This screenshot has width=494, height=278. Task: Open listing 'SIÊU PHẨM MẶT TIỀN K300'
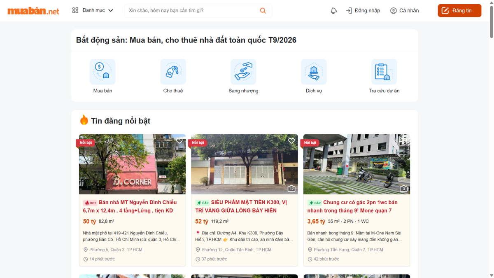click(x=241, y=206)
